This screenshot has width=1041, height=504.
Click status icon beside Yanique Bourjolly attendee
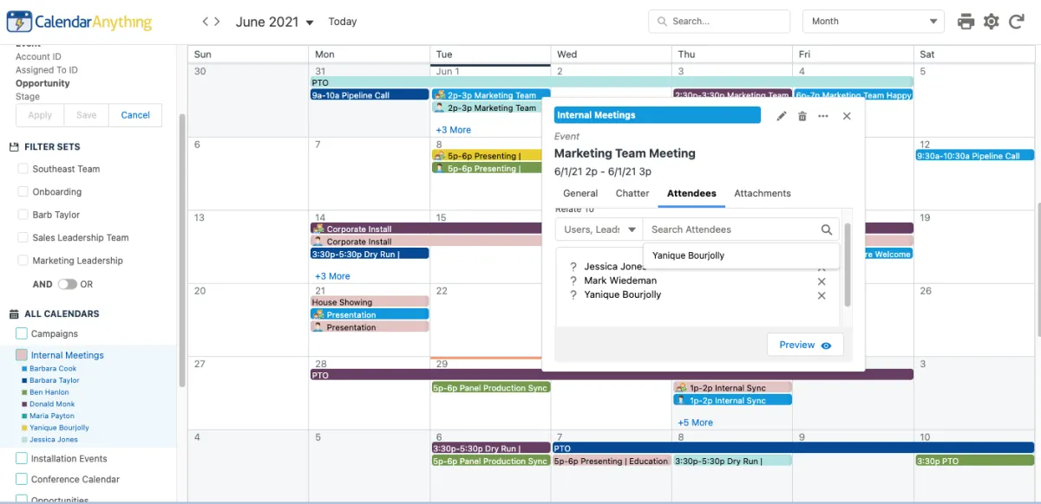coord(573,295)
